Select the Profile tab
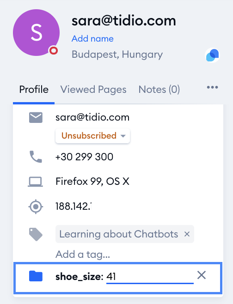Image resolution: width=233 pixels, height=304 pixels. pyautogui.click(x=34, y=90)
